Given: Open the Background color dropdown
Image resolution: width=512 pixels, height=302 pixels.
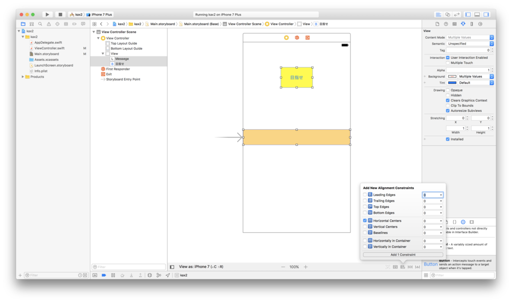Looking at the screenshot, I should click(x=476, y=76).
